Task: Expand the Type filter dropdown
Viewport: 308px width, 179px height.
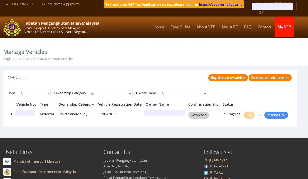Action: (x=34, y=93)
